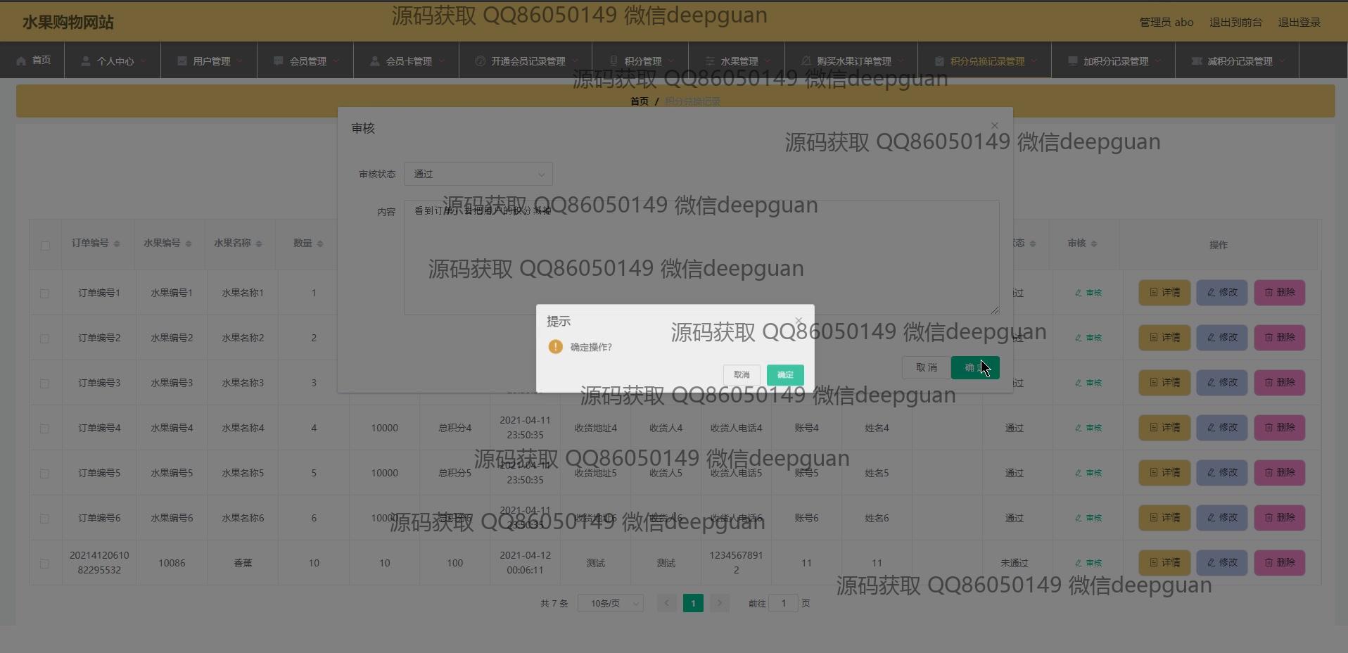Screen dimensions: 1348x653
Task: Click 审核 edit icon for 订单编号4
Action: [x=1088, y=428]
